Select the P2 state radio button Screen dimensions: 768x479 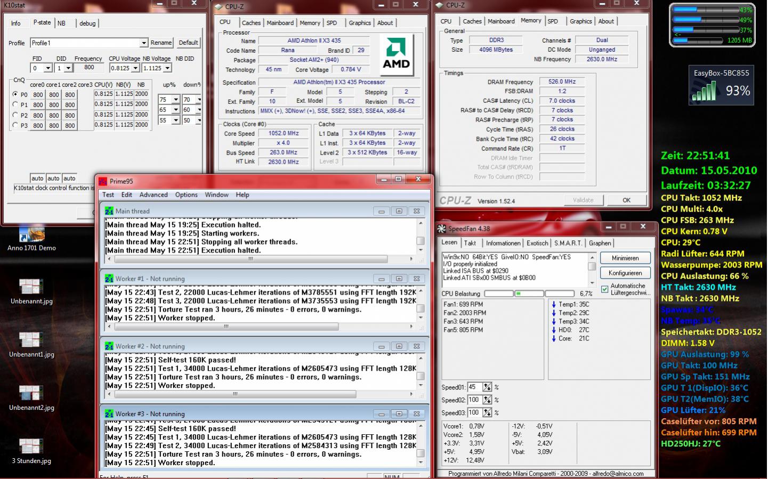15,115
